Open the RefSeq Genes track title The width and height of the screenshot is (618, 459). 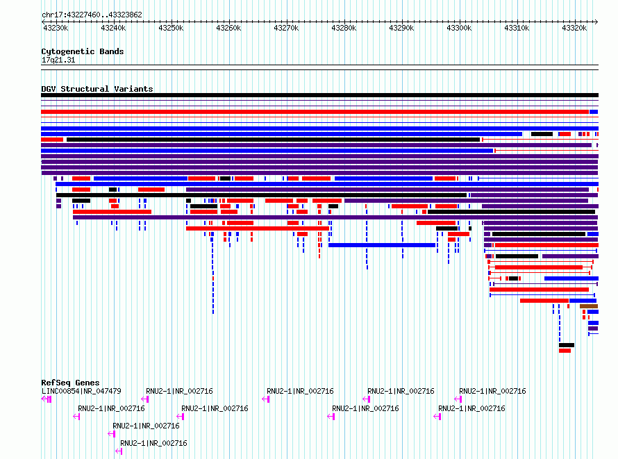(70, 383)
